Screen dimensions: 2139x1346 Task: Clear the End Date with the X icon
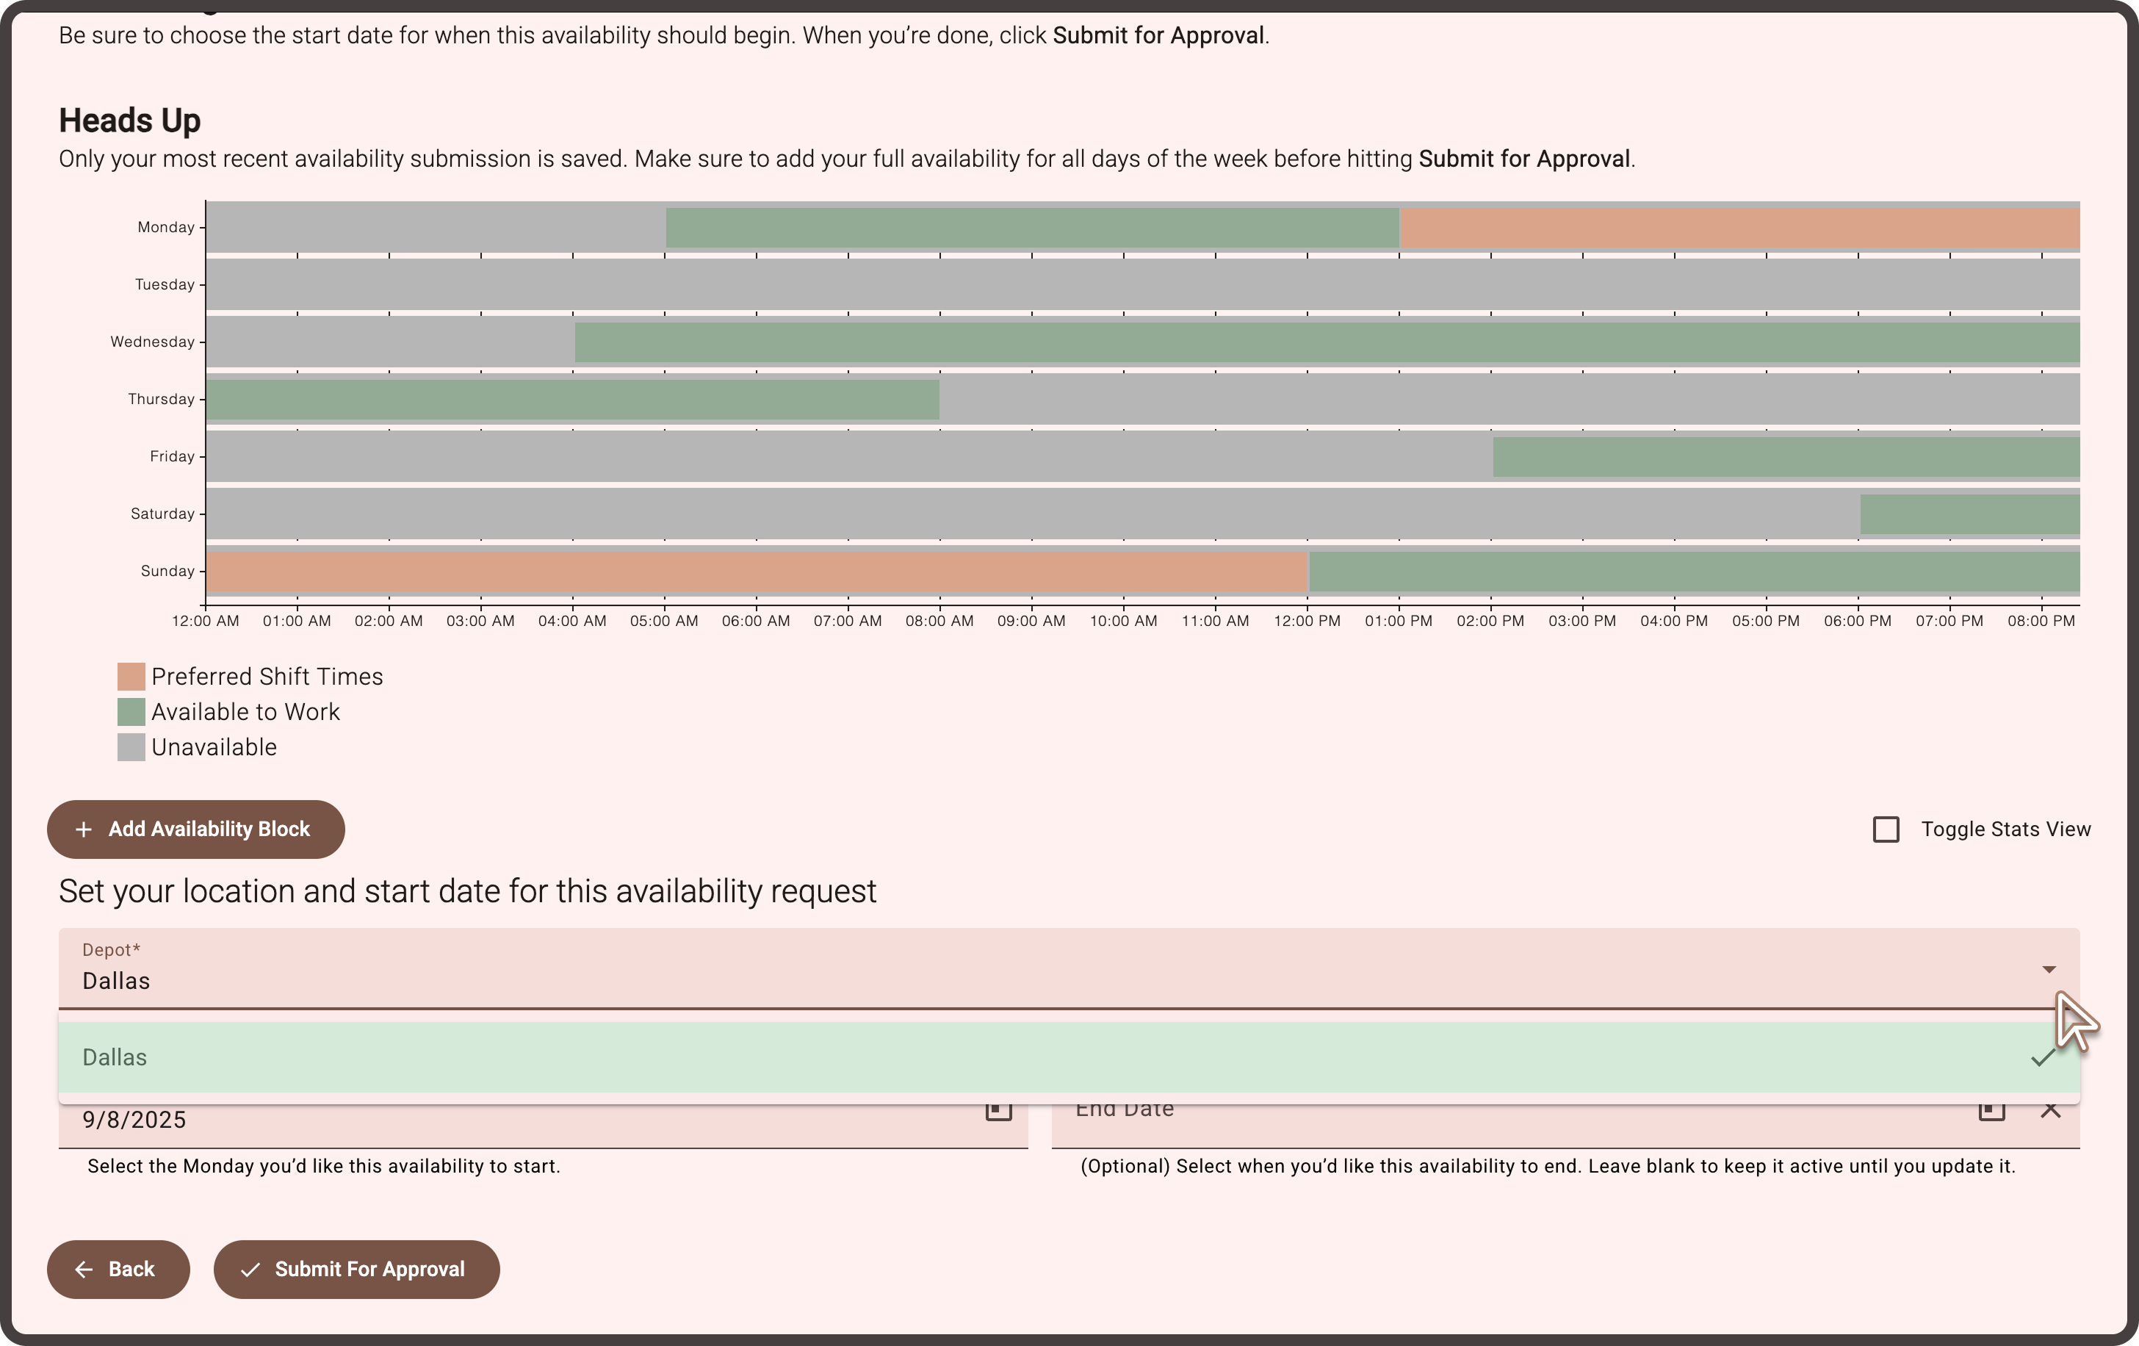2050,1109
